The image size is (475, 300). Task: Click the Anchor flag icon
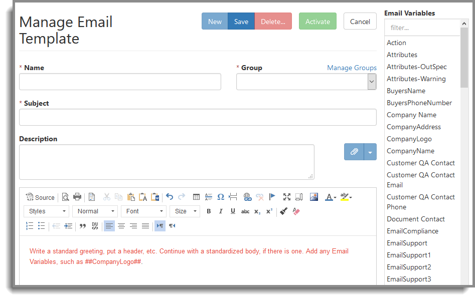click(x=272, y=197)
